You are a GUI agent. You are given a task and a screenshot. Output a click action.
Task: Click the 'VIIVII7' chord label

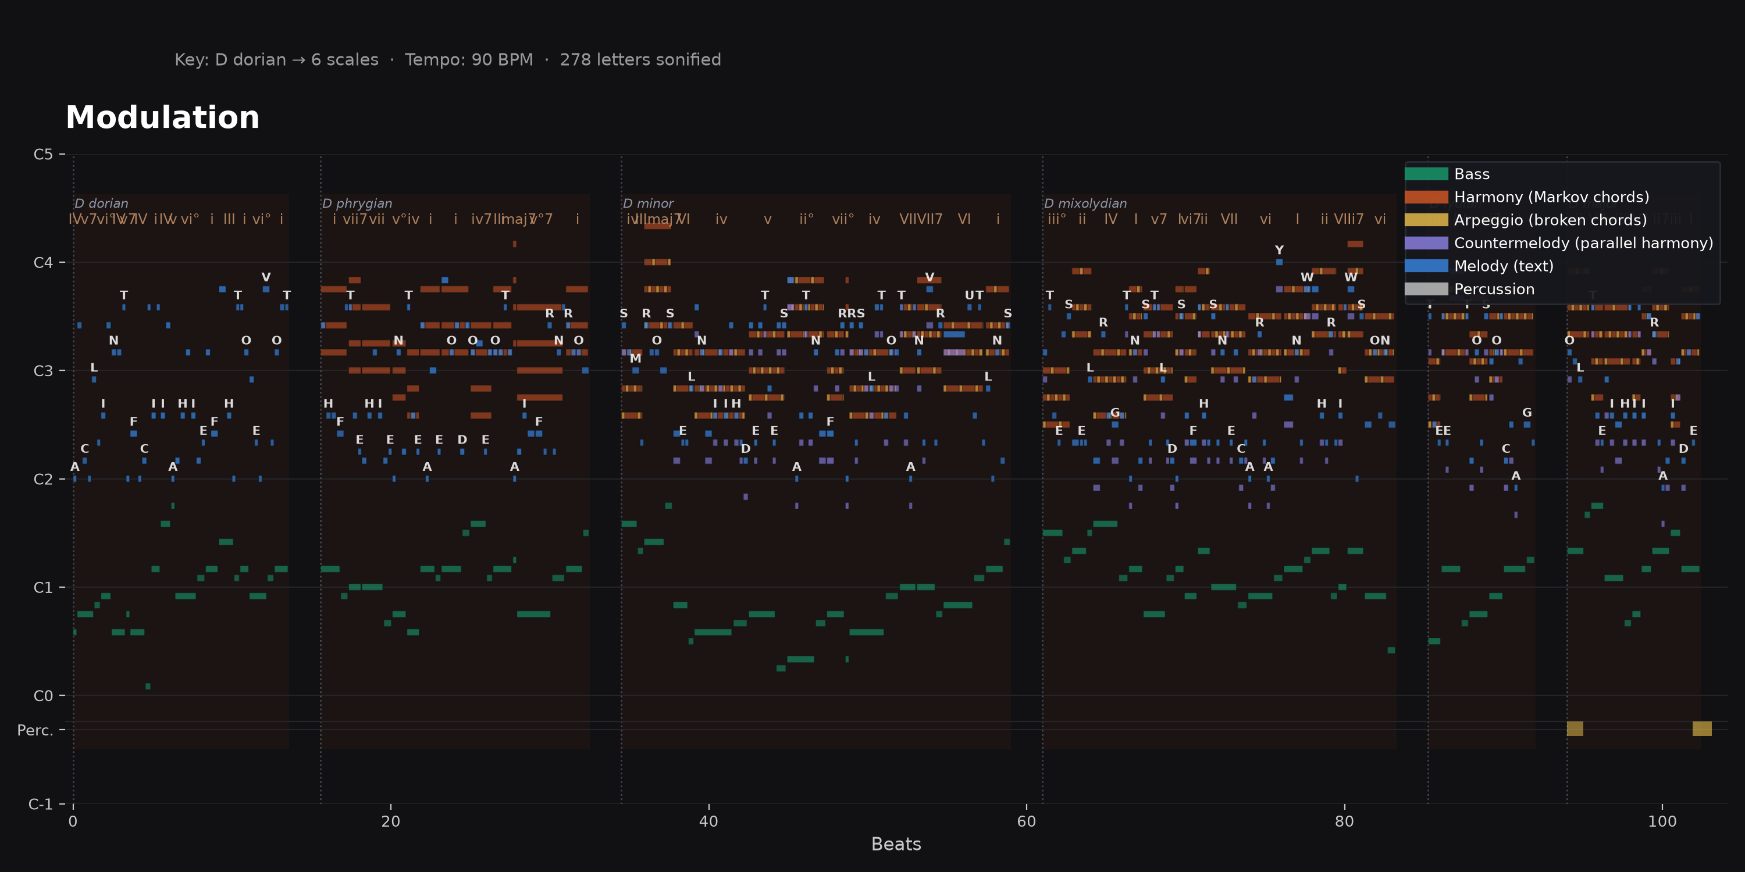click(921, 219)
